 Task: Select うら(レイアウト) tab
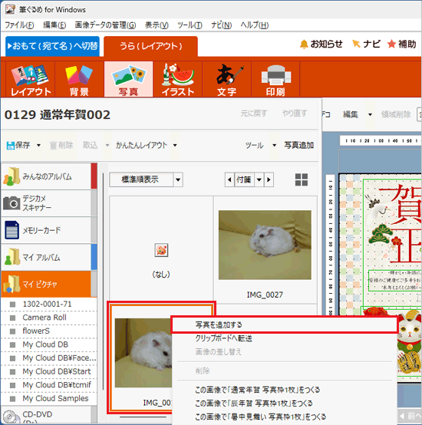point(150,46)
